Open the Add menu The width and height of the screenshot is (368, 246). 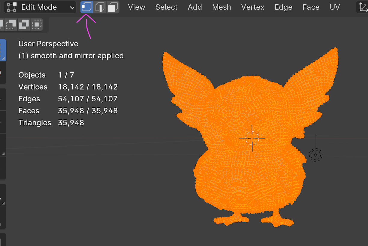(195, 7)
